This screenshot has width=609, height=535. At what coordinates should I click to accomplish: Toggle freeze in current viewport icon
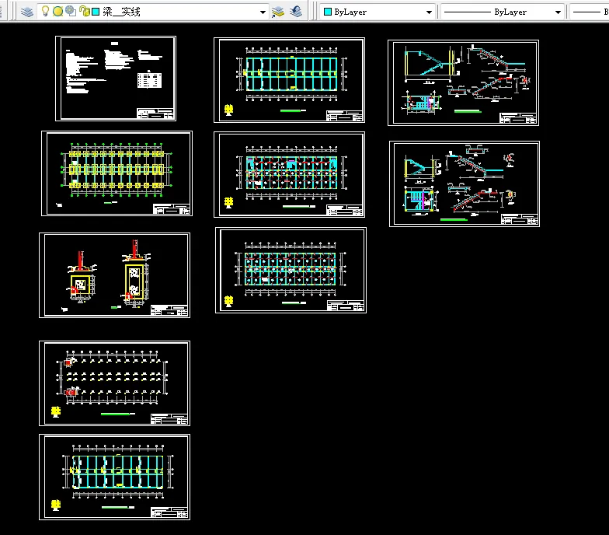[70, 11]
